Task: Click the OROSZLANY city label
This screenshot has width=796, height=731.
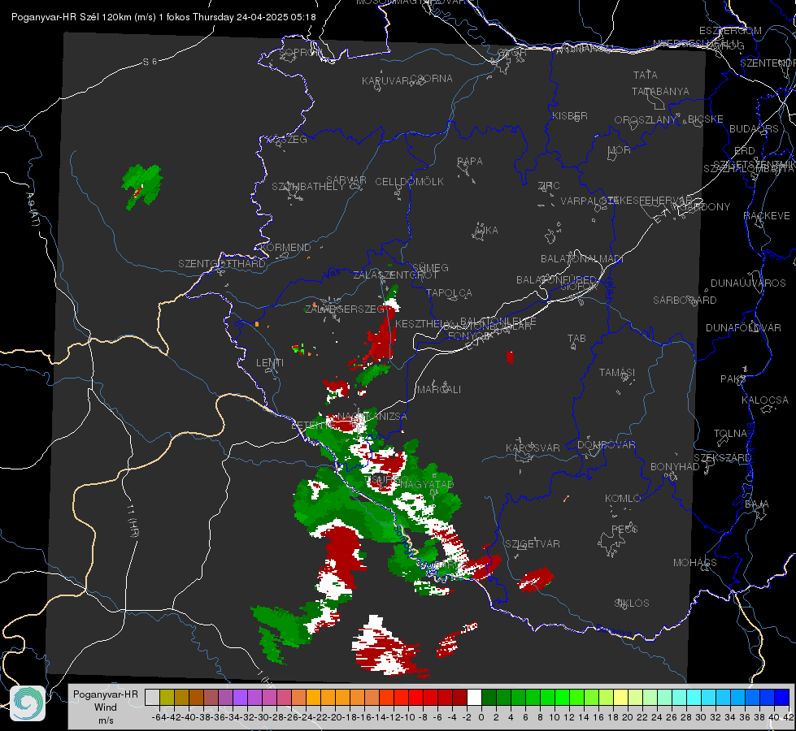Action: 646,120
